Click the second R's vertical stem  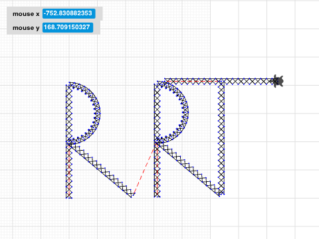tap(157, 140)
